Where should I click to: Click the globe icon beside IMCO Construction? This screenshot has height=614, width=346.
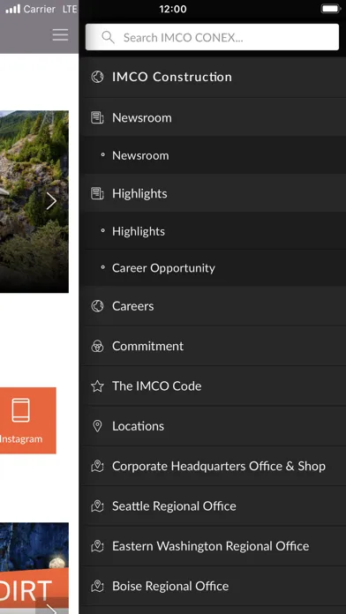[x=97, y=77]
